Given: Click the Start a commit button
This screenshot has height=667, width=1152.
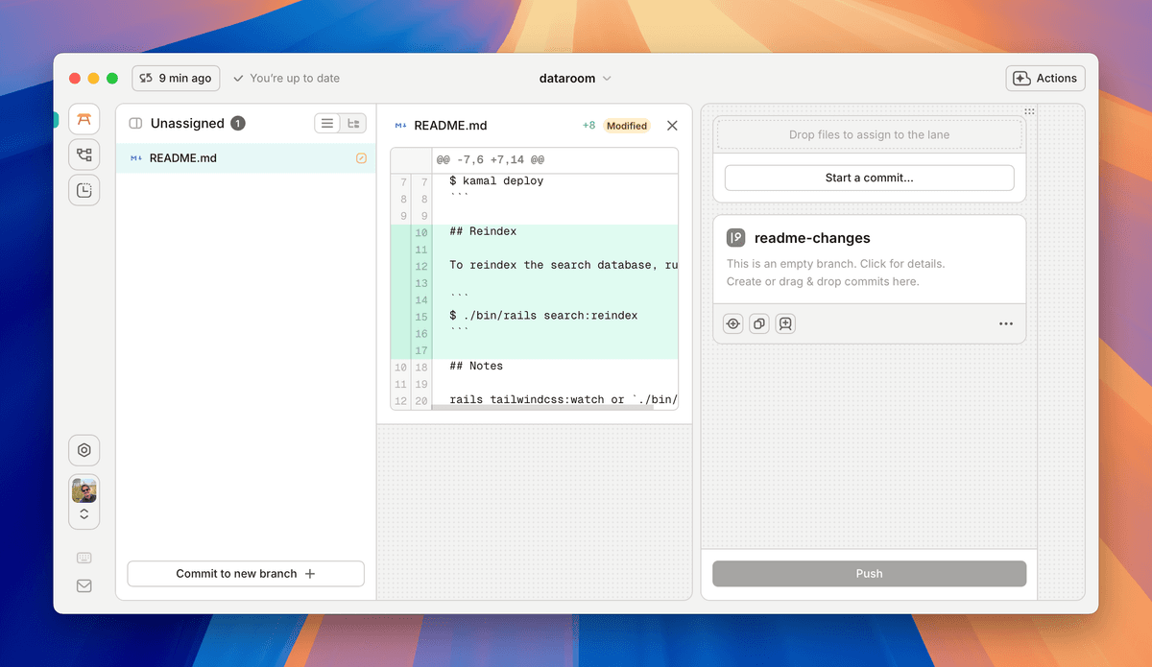Looking at the screenshot, I should pyautogui.click(x=869, y=178).
